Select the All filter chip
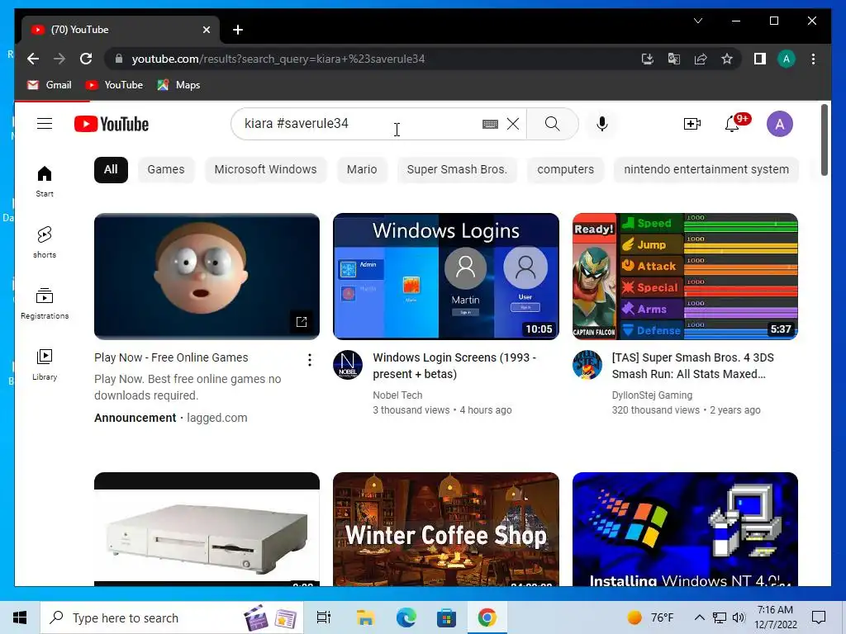This screenshot has height=634, width=846. [112, 170]
